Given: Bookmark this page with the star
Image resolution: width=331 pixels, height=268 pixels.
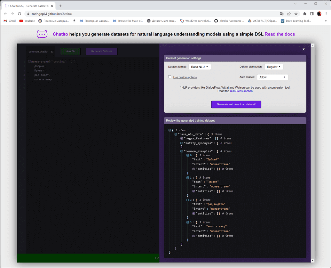Looking at the screenshot, I should [296, 14].
